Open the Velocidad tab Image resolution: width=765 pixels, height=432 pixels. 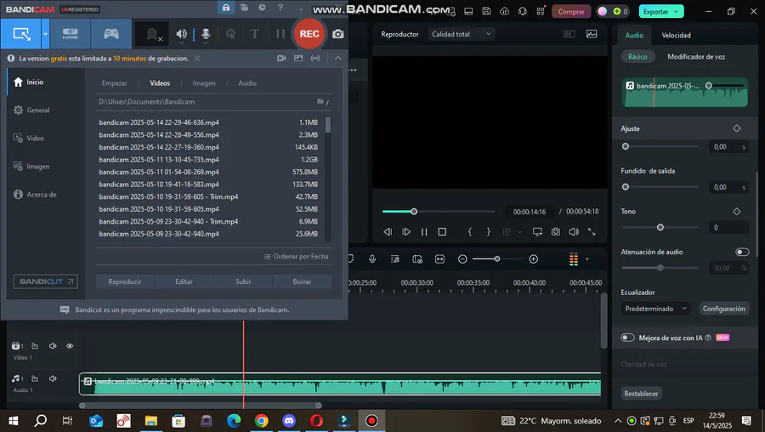(676, 35)
